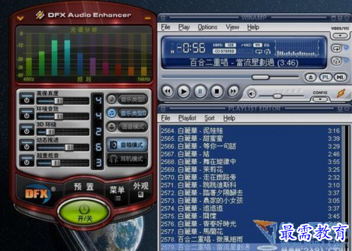This screenshot has height=251, width=352.
Task: Switch to 音箱模式 speaker mode
Action: click(x=127, y=145)
